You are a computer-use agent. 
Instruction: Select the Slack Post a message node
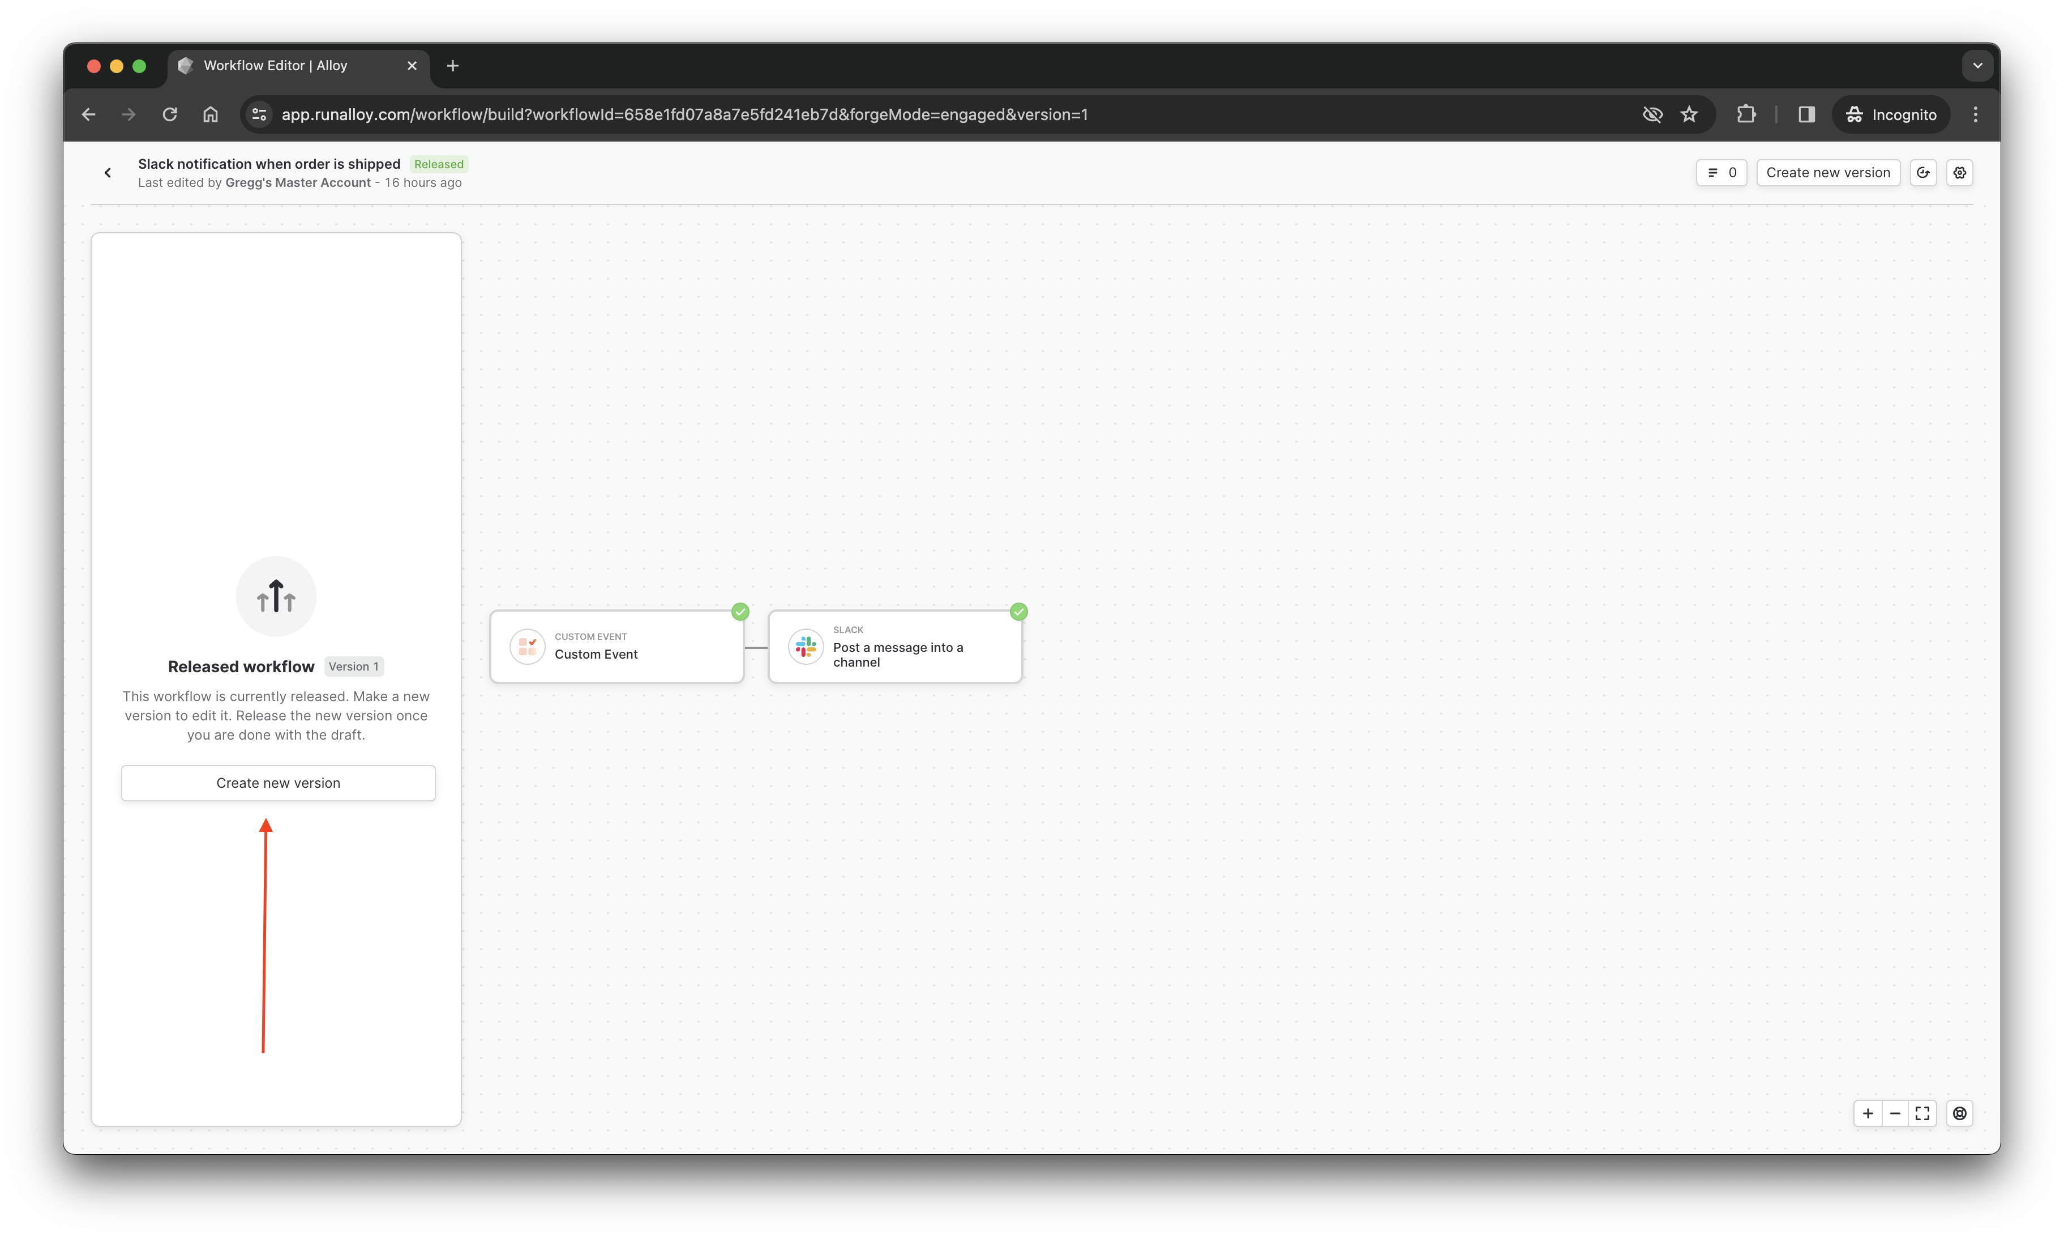tap(895, 647)
